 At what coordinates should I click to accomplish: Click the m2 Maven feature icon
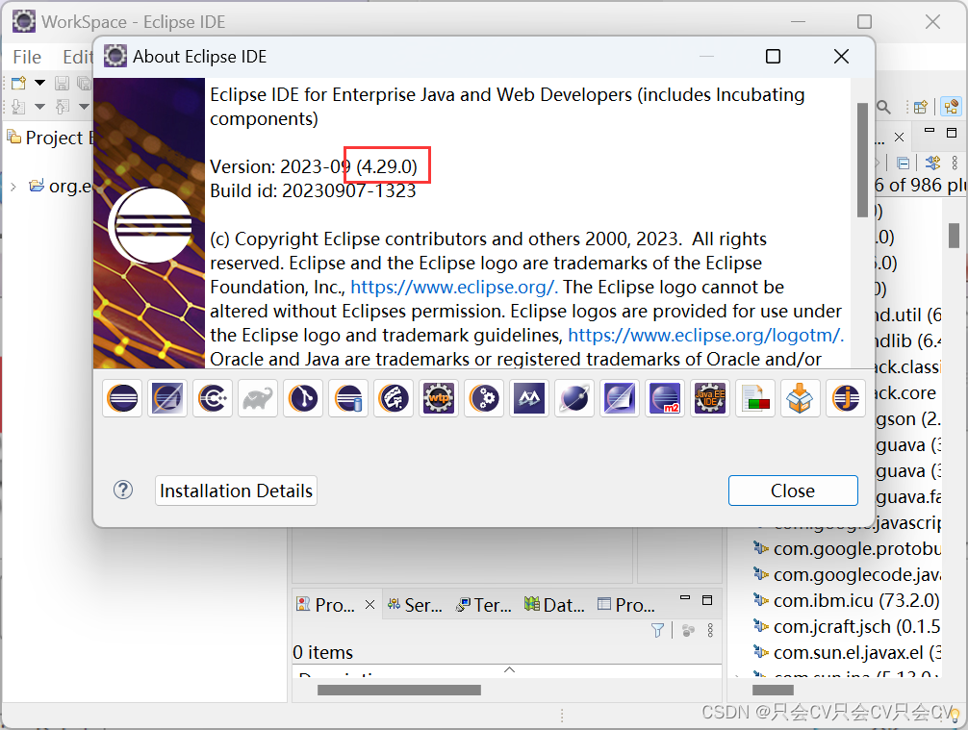tap(665, 398)
